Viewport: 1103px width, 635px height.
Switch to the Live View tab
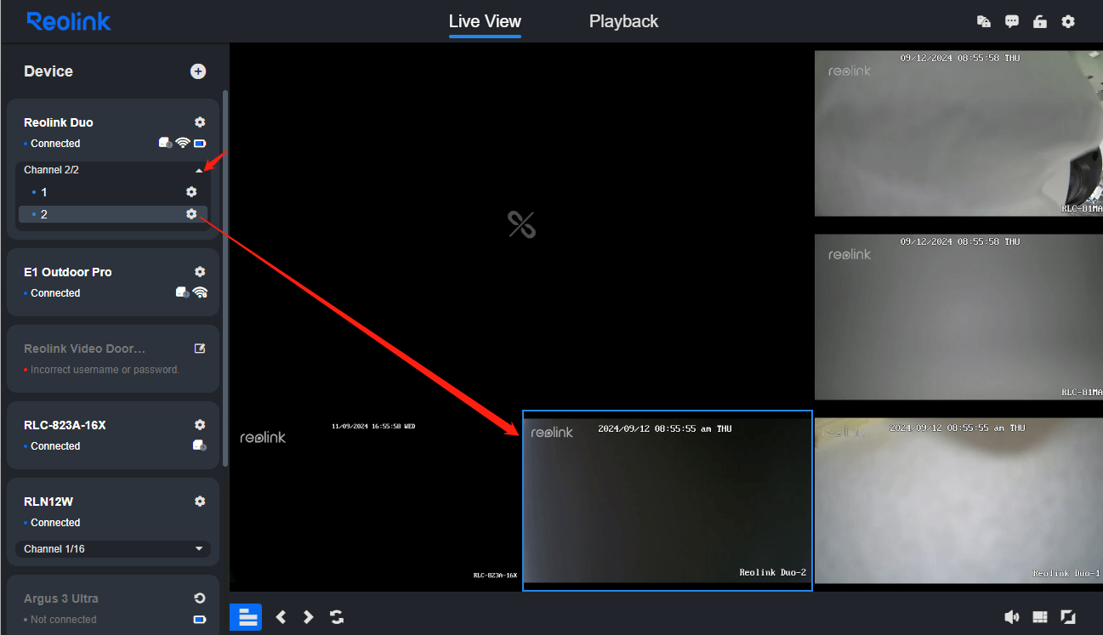tap(485, 22)
